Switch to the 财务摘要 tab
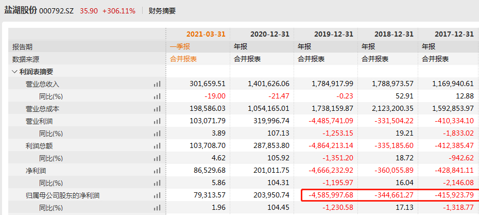Screen dimensions: 479x215 [162, 10]
